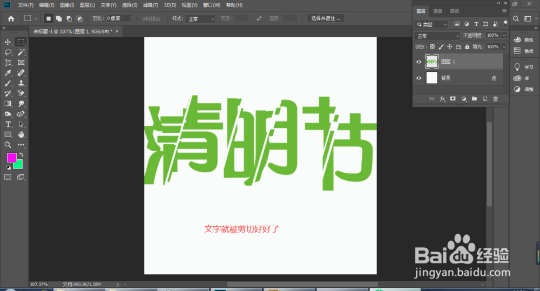Open the marquee tool preset picker

tap(30, 18)
